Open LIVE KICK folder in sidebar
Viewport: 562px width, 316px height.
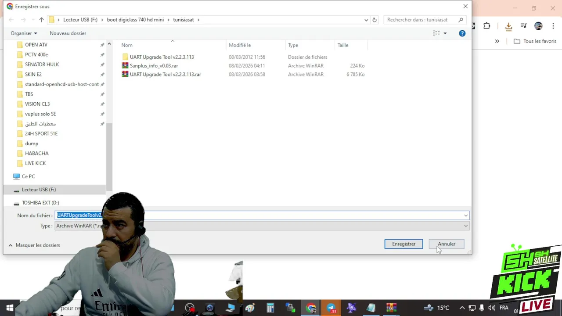(35, 163)
